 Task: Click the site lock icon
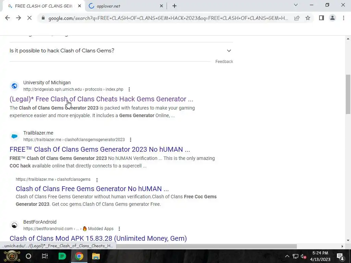pos(43,18)
